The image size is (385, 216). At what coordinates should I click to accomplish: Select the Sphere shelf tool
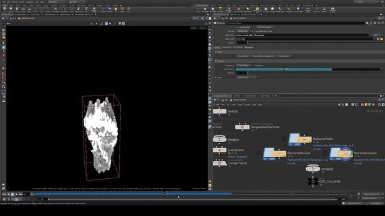(x=11, y=10)
